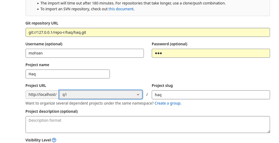Click the 'Git repository URL' label
This screenshot has height=143, width=279.
[x=42, y=23]
